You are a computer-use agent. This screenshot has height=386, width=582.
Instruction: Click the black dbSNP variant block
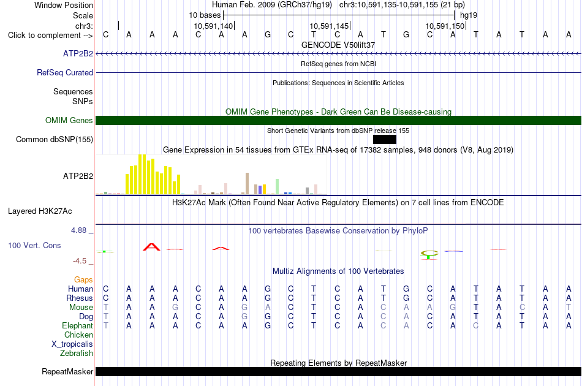[385, 139]
